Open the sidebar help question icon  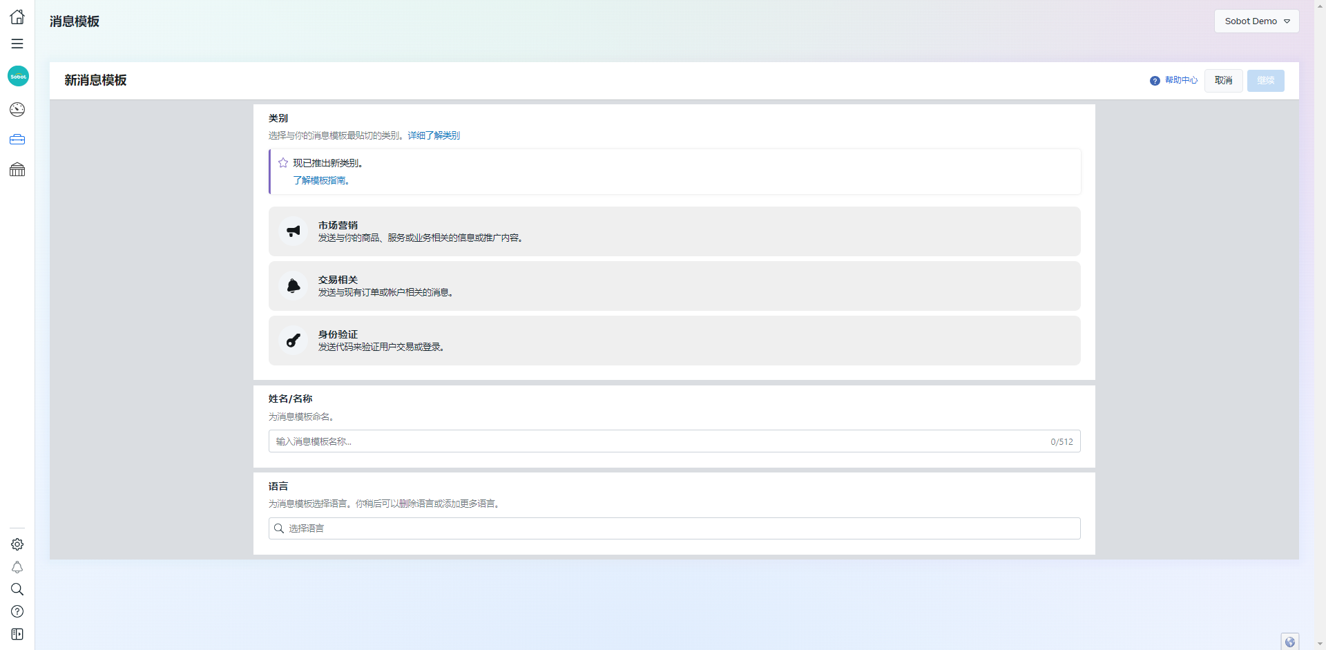tap(17, 611)
